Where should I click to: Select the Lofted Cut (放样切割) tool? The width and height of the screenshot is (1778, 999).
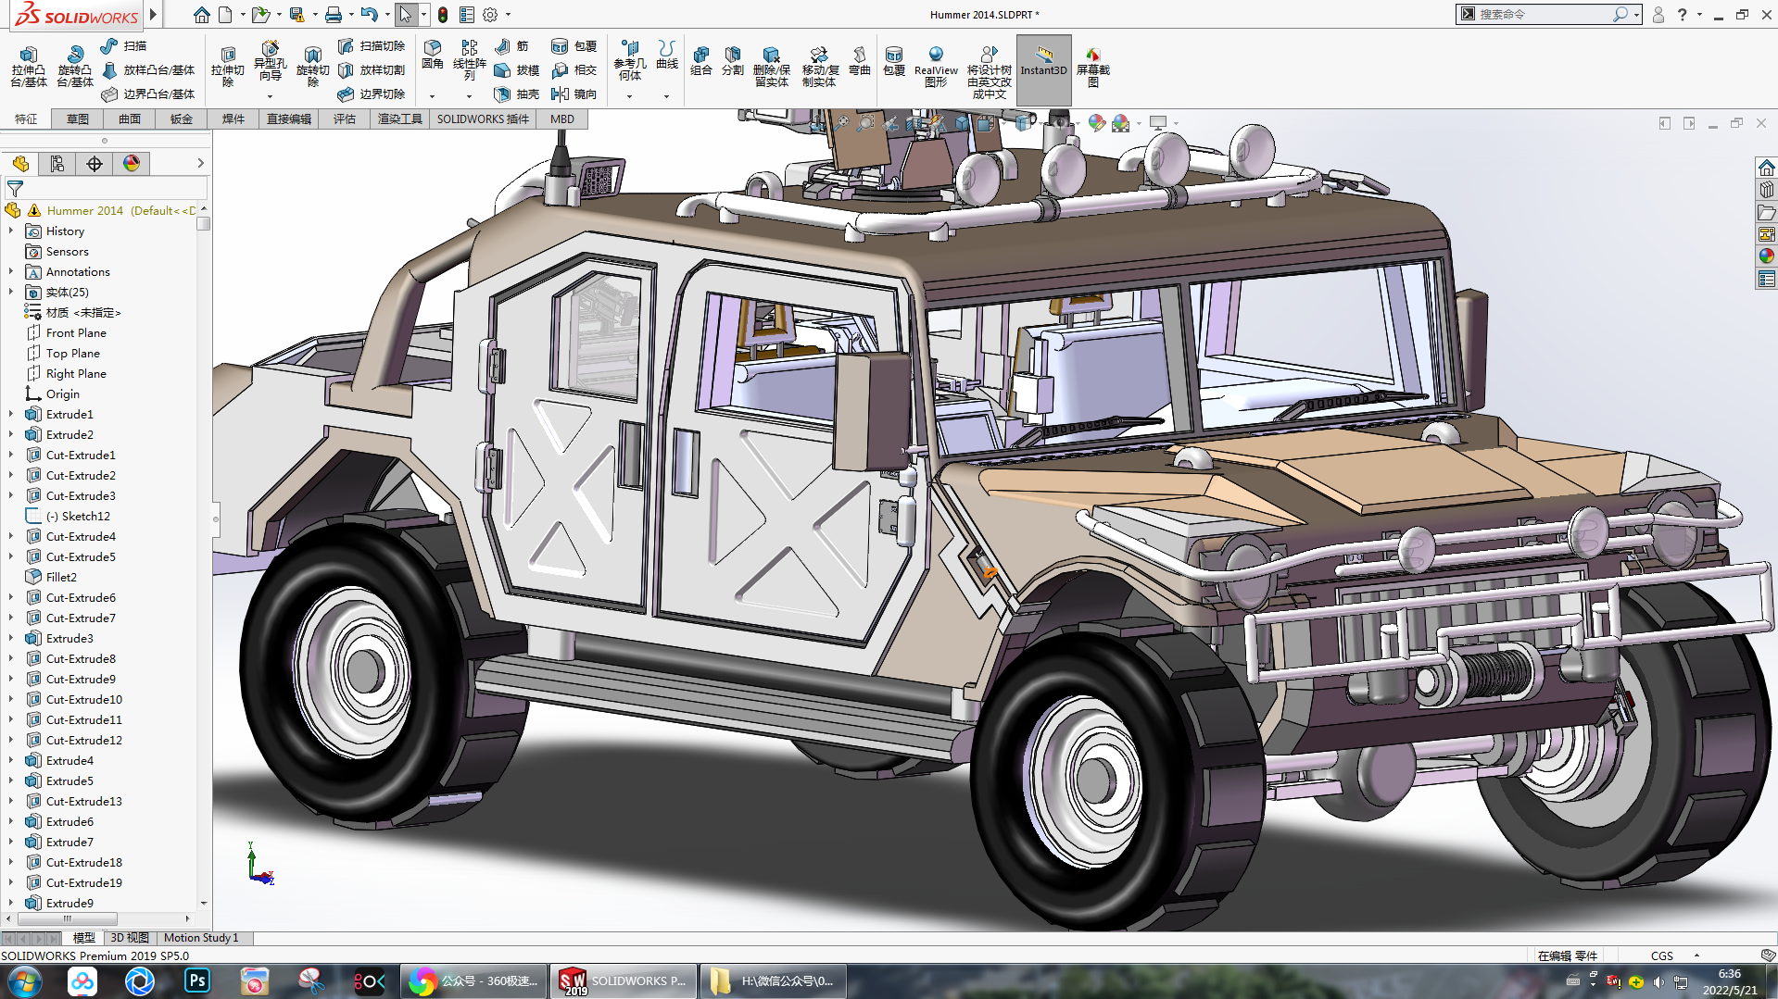click(x=371, y=69)
